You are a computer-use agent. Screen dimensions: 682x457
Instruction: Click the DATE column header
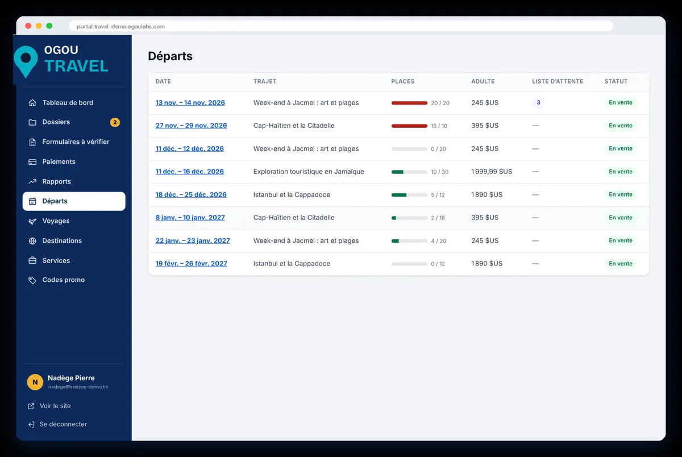(x=163, y=81)
